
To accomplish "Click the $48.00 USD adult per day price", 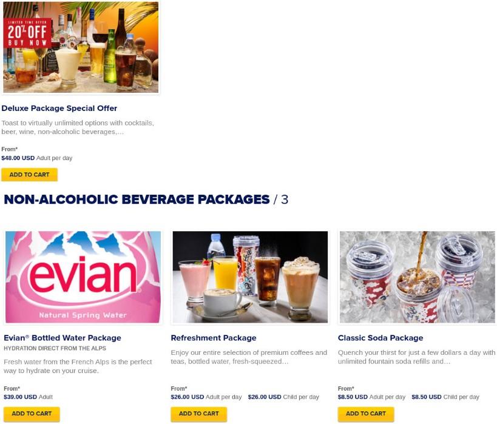I will click(x=37, y=158).
